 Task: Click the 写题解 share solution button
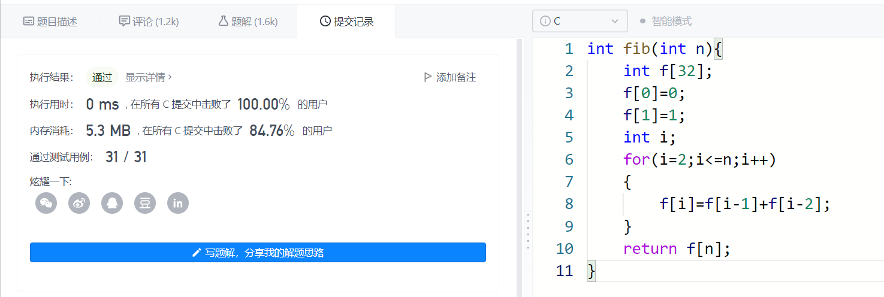[x=258, y=253]
